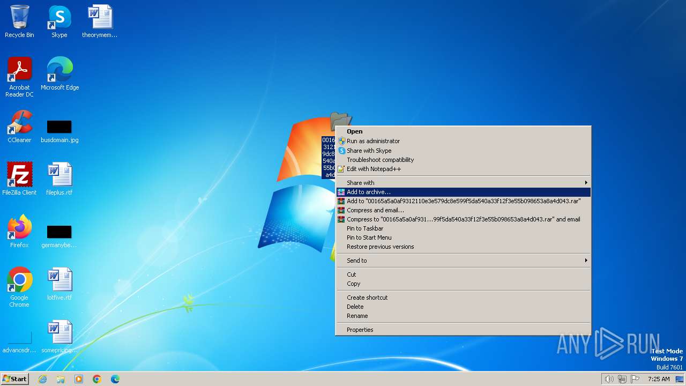Screen dimensions: 686x386
Task: Choose Restore previous versions
Action: (463, 247)
